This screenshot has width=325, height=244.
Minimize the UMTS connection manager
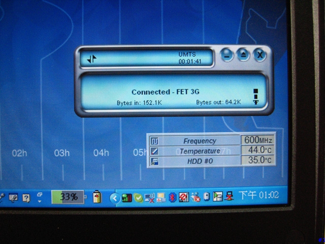click(227, 55)
